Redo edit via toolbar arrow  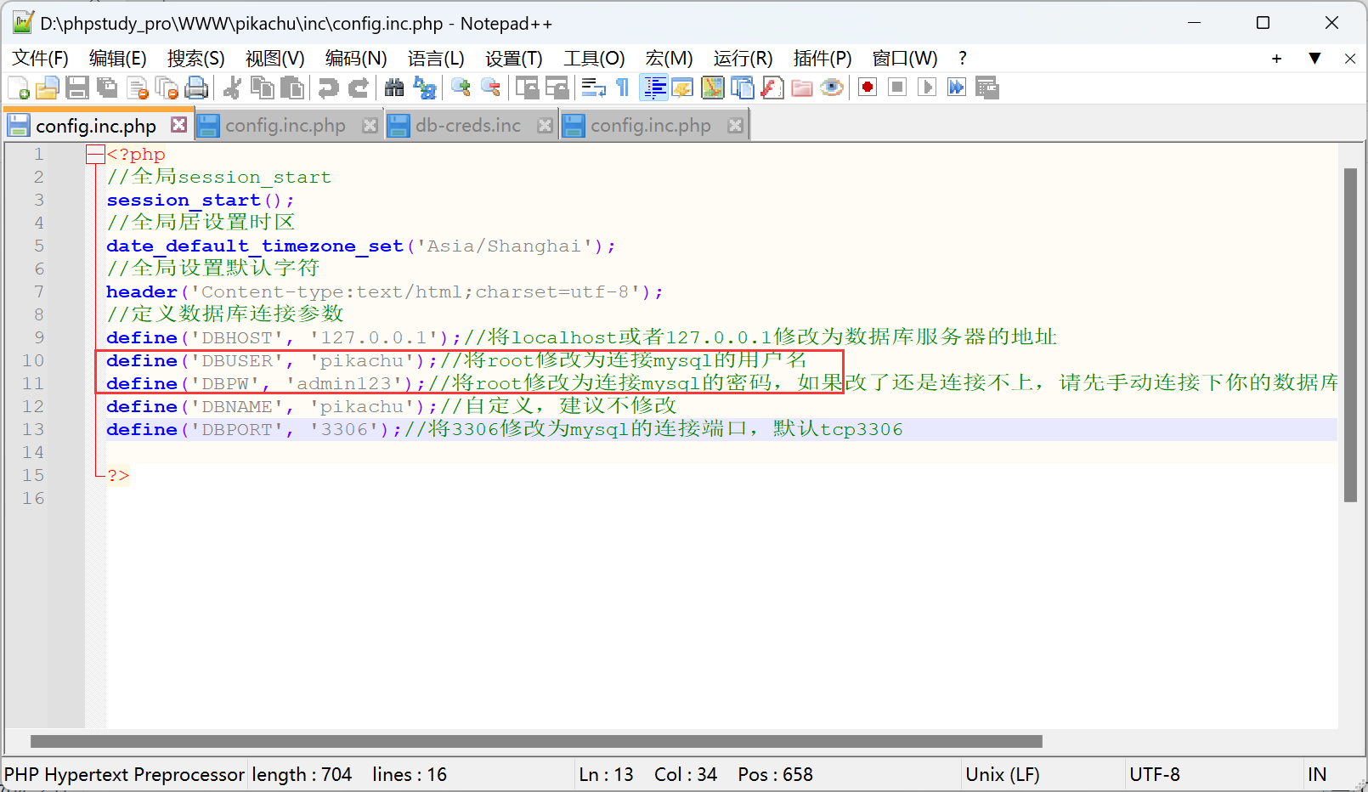359,88
